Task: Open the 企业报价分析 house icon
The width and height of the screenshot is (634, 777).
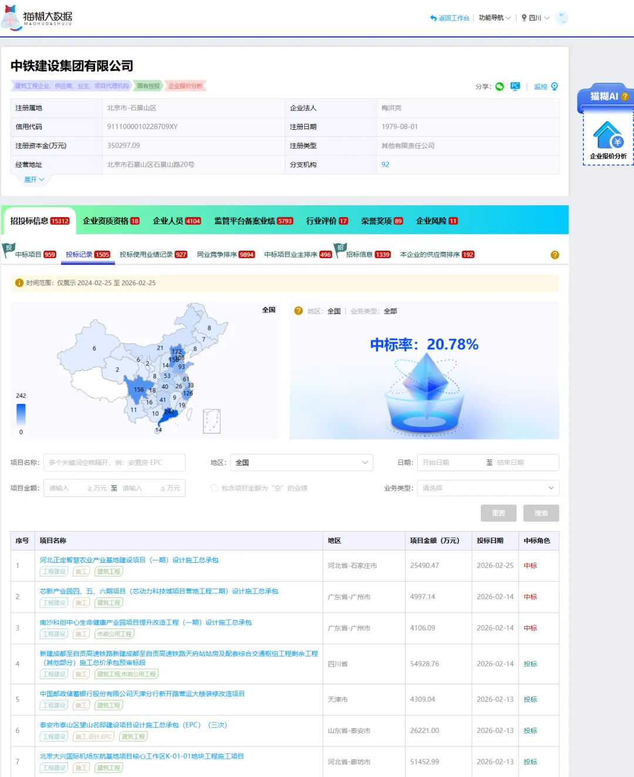Action: click(608, 135)
